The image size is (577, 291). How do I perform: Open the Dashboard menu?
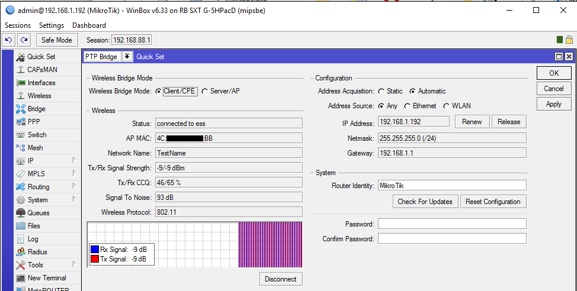point(89,25)
